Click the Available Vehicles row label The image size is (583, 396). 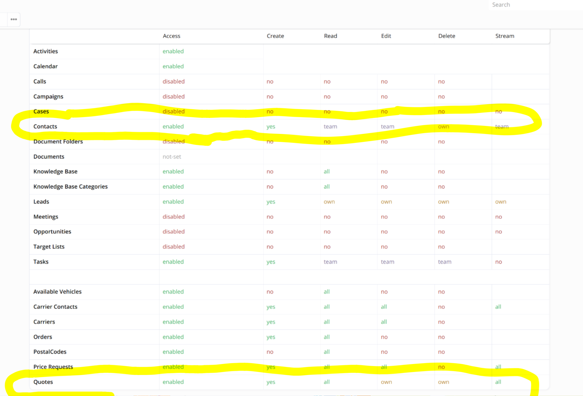tap(57, 292)
